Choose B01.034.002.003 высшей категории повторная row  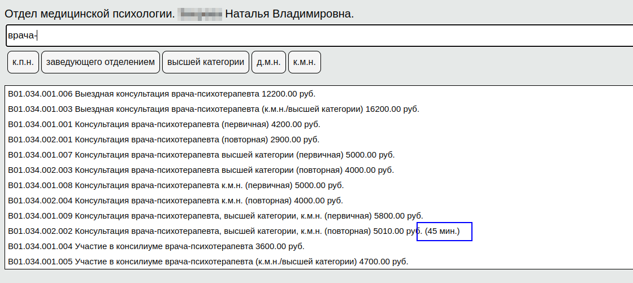pyautogui.click(x=201, y=170)
